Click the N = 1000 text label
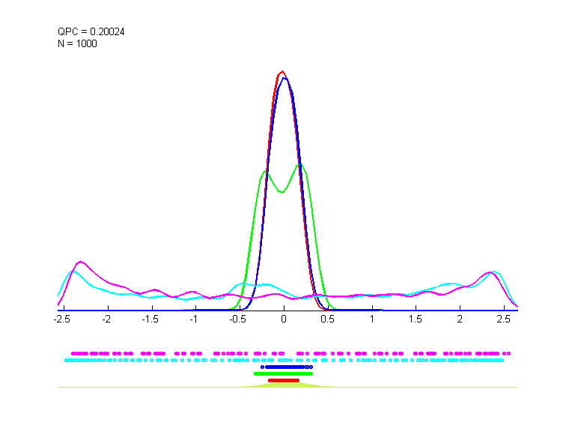Screen dimensions: 575x431 pyautogui.click(x=77, y=43)
